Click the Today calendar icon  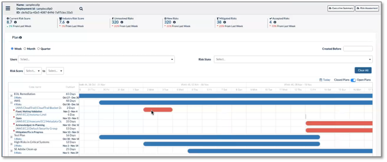point(321,80)
